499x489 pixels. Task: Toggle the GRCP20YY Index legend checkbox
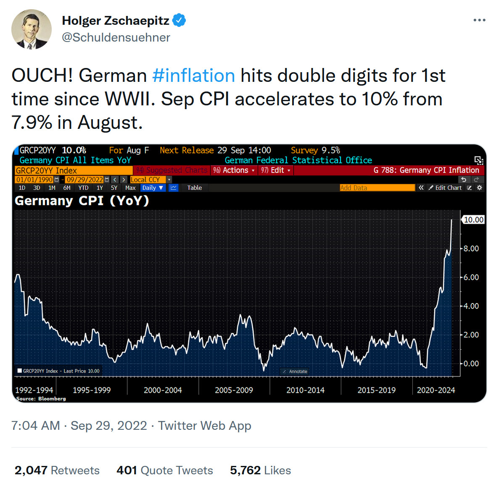tap(19, 371)
